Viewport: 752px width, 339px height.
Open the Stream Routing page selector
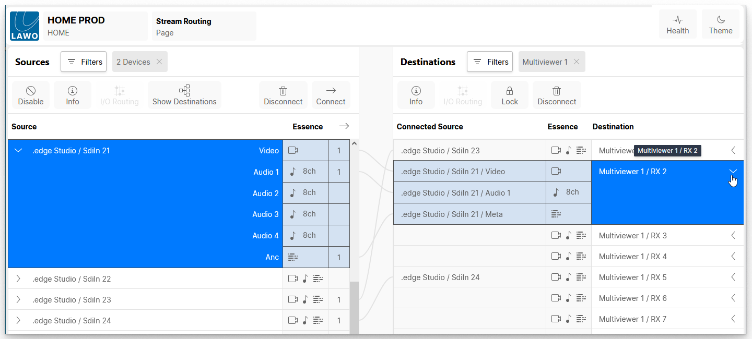click(204, 26)
